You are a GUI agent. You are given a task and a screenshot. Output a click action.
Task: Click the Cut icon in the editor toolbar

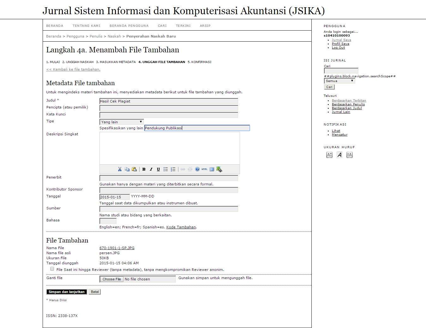pos(120,169)
